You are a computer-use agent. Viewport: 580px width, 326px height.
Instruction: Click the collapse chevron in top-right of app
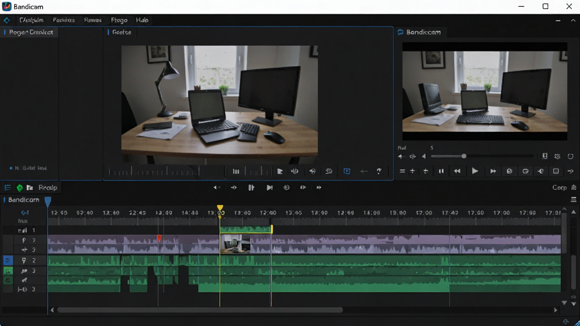coord(573,20)
